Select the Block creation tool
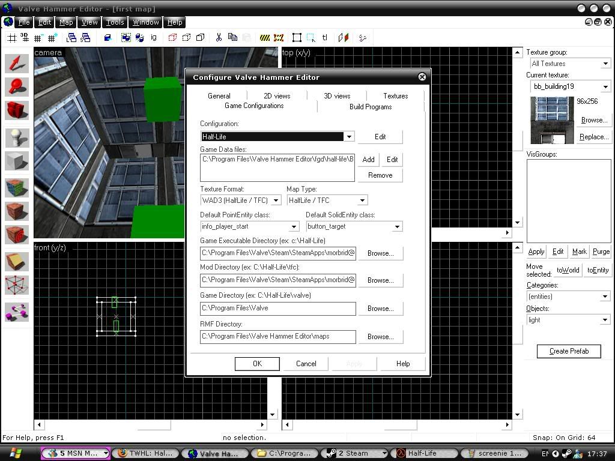The image size is (615, 461). pyautogui.click(x=17, y=161)
